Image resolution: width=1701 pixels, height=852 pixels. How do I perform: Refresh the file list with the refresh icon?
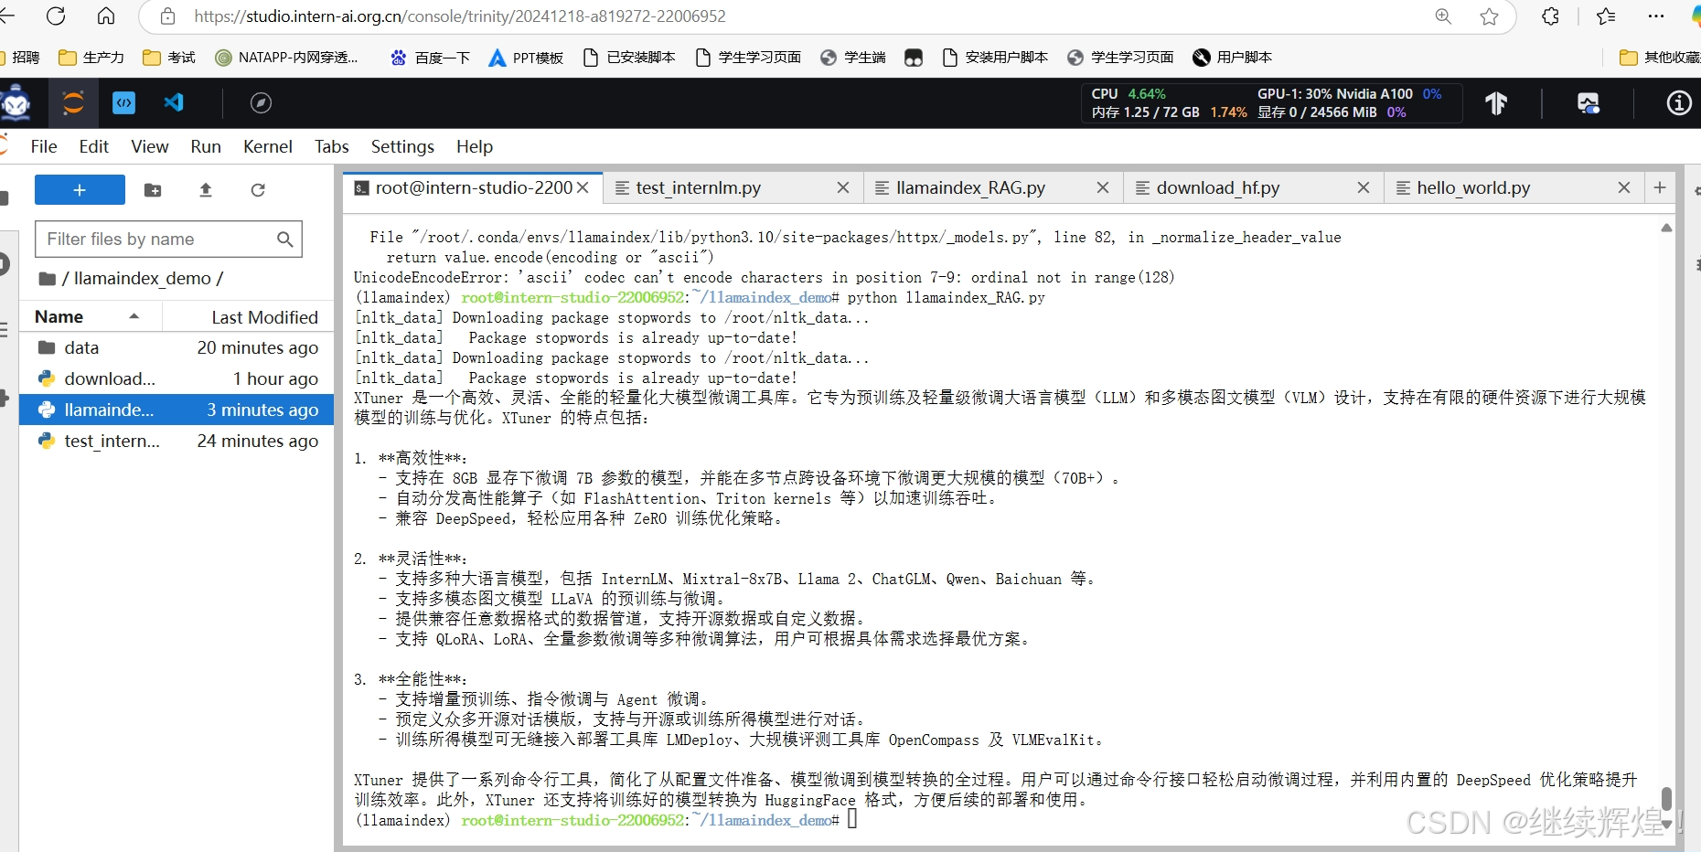(x=258, y=190)
